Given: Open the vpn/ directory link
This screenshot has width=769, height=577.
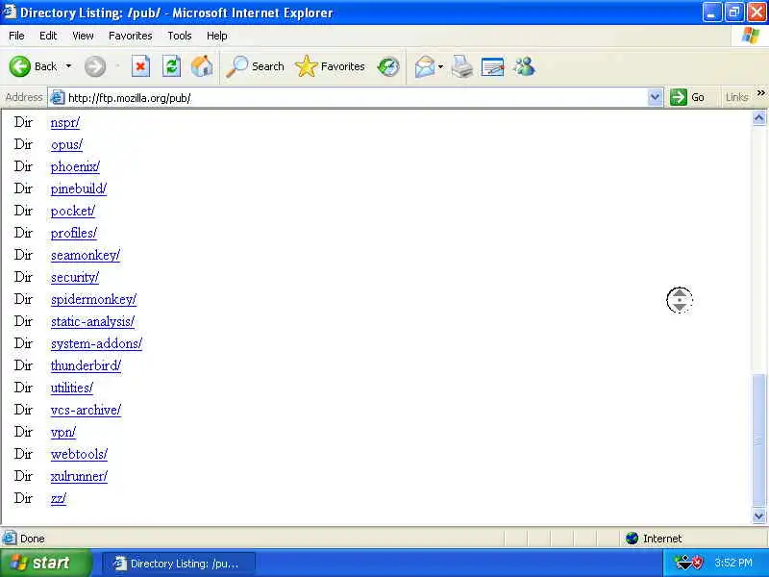Looking at the screenshot, I should click(x=63, y=432).
